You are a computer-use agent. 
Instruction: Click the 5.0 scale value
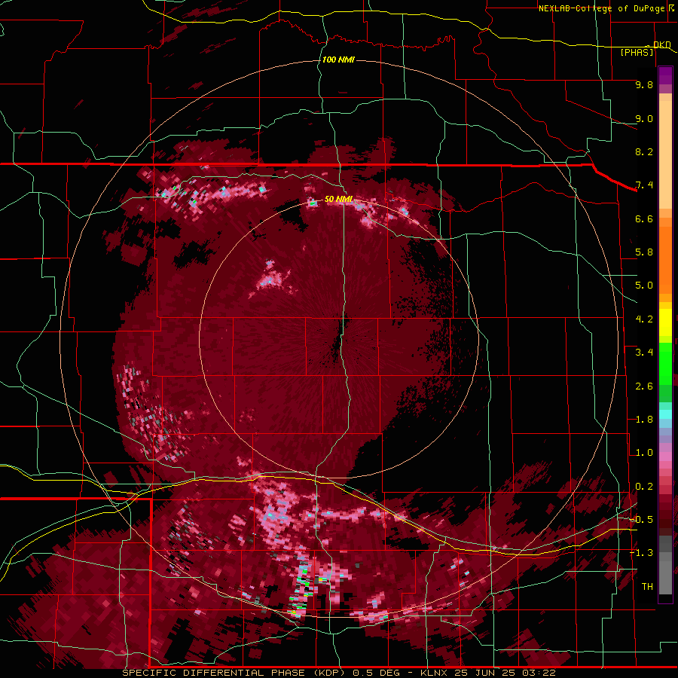coord(644,286)
